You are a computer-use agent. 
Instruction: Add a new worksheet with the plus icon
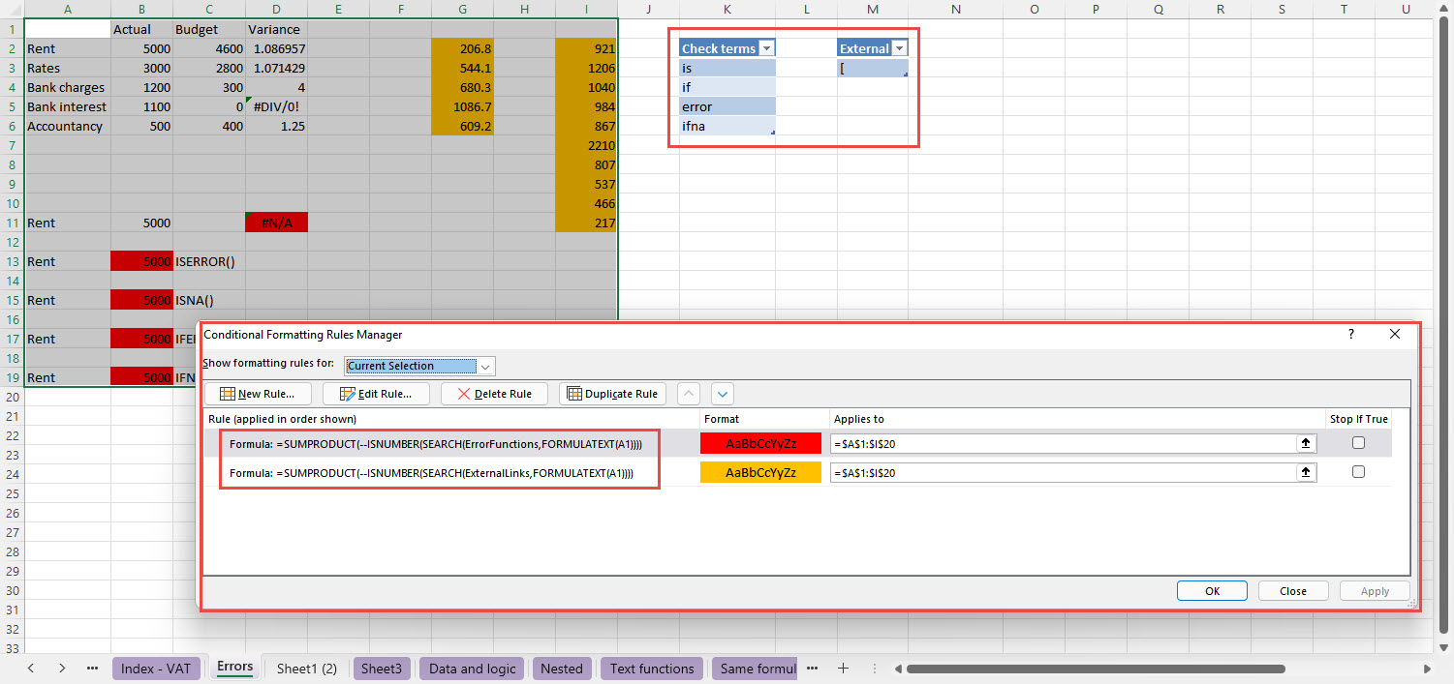(x=843, y=668)
